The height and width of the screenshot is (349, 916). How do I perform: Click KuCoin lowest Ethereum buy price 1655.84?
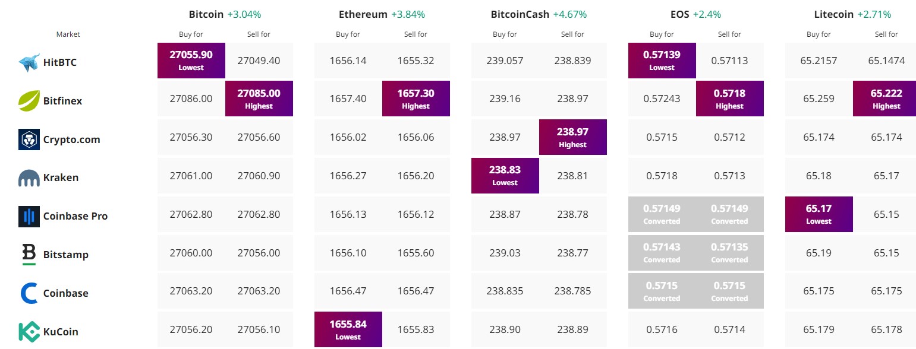click(x=348, y=329)
